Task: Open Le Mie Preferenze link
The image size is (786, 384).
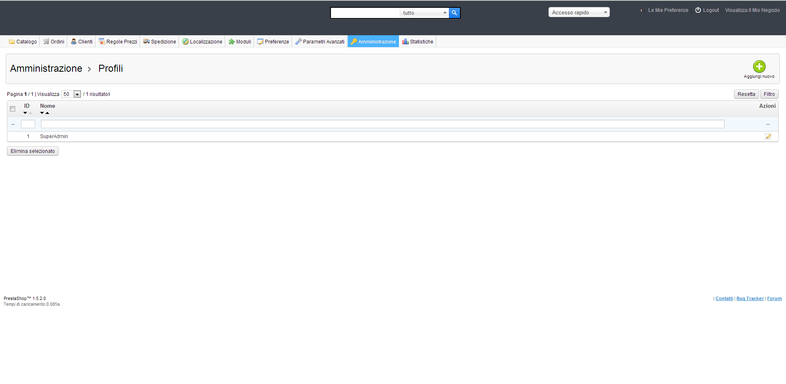Action: (668, 10)
